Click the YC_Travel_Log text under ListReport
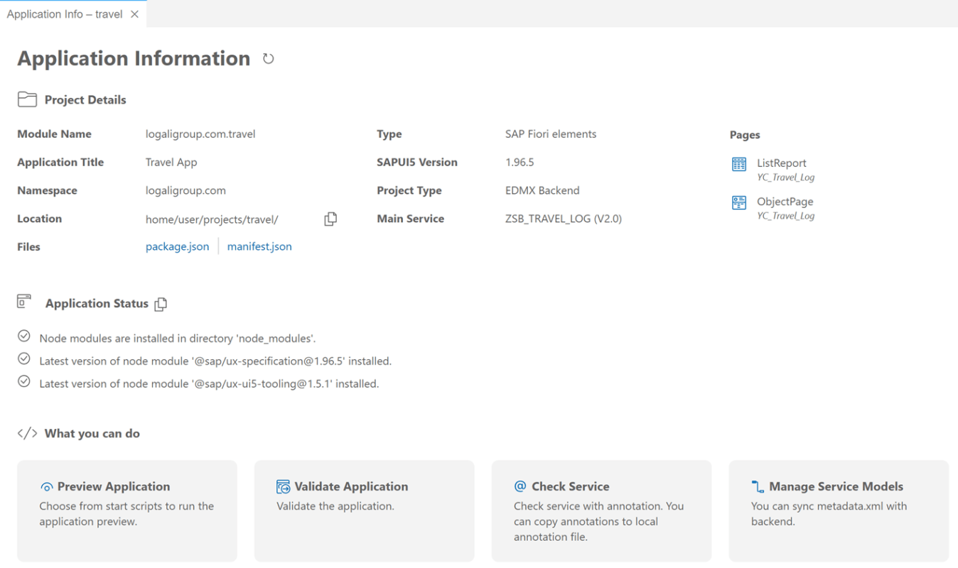This screenshot has width=958, height=568. pyautogui.click(x=785, y=177)
